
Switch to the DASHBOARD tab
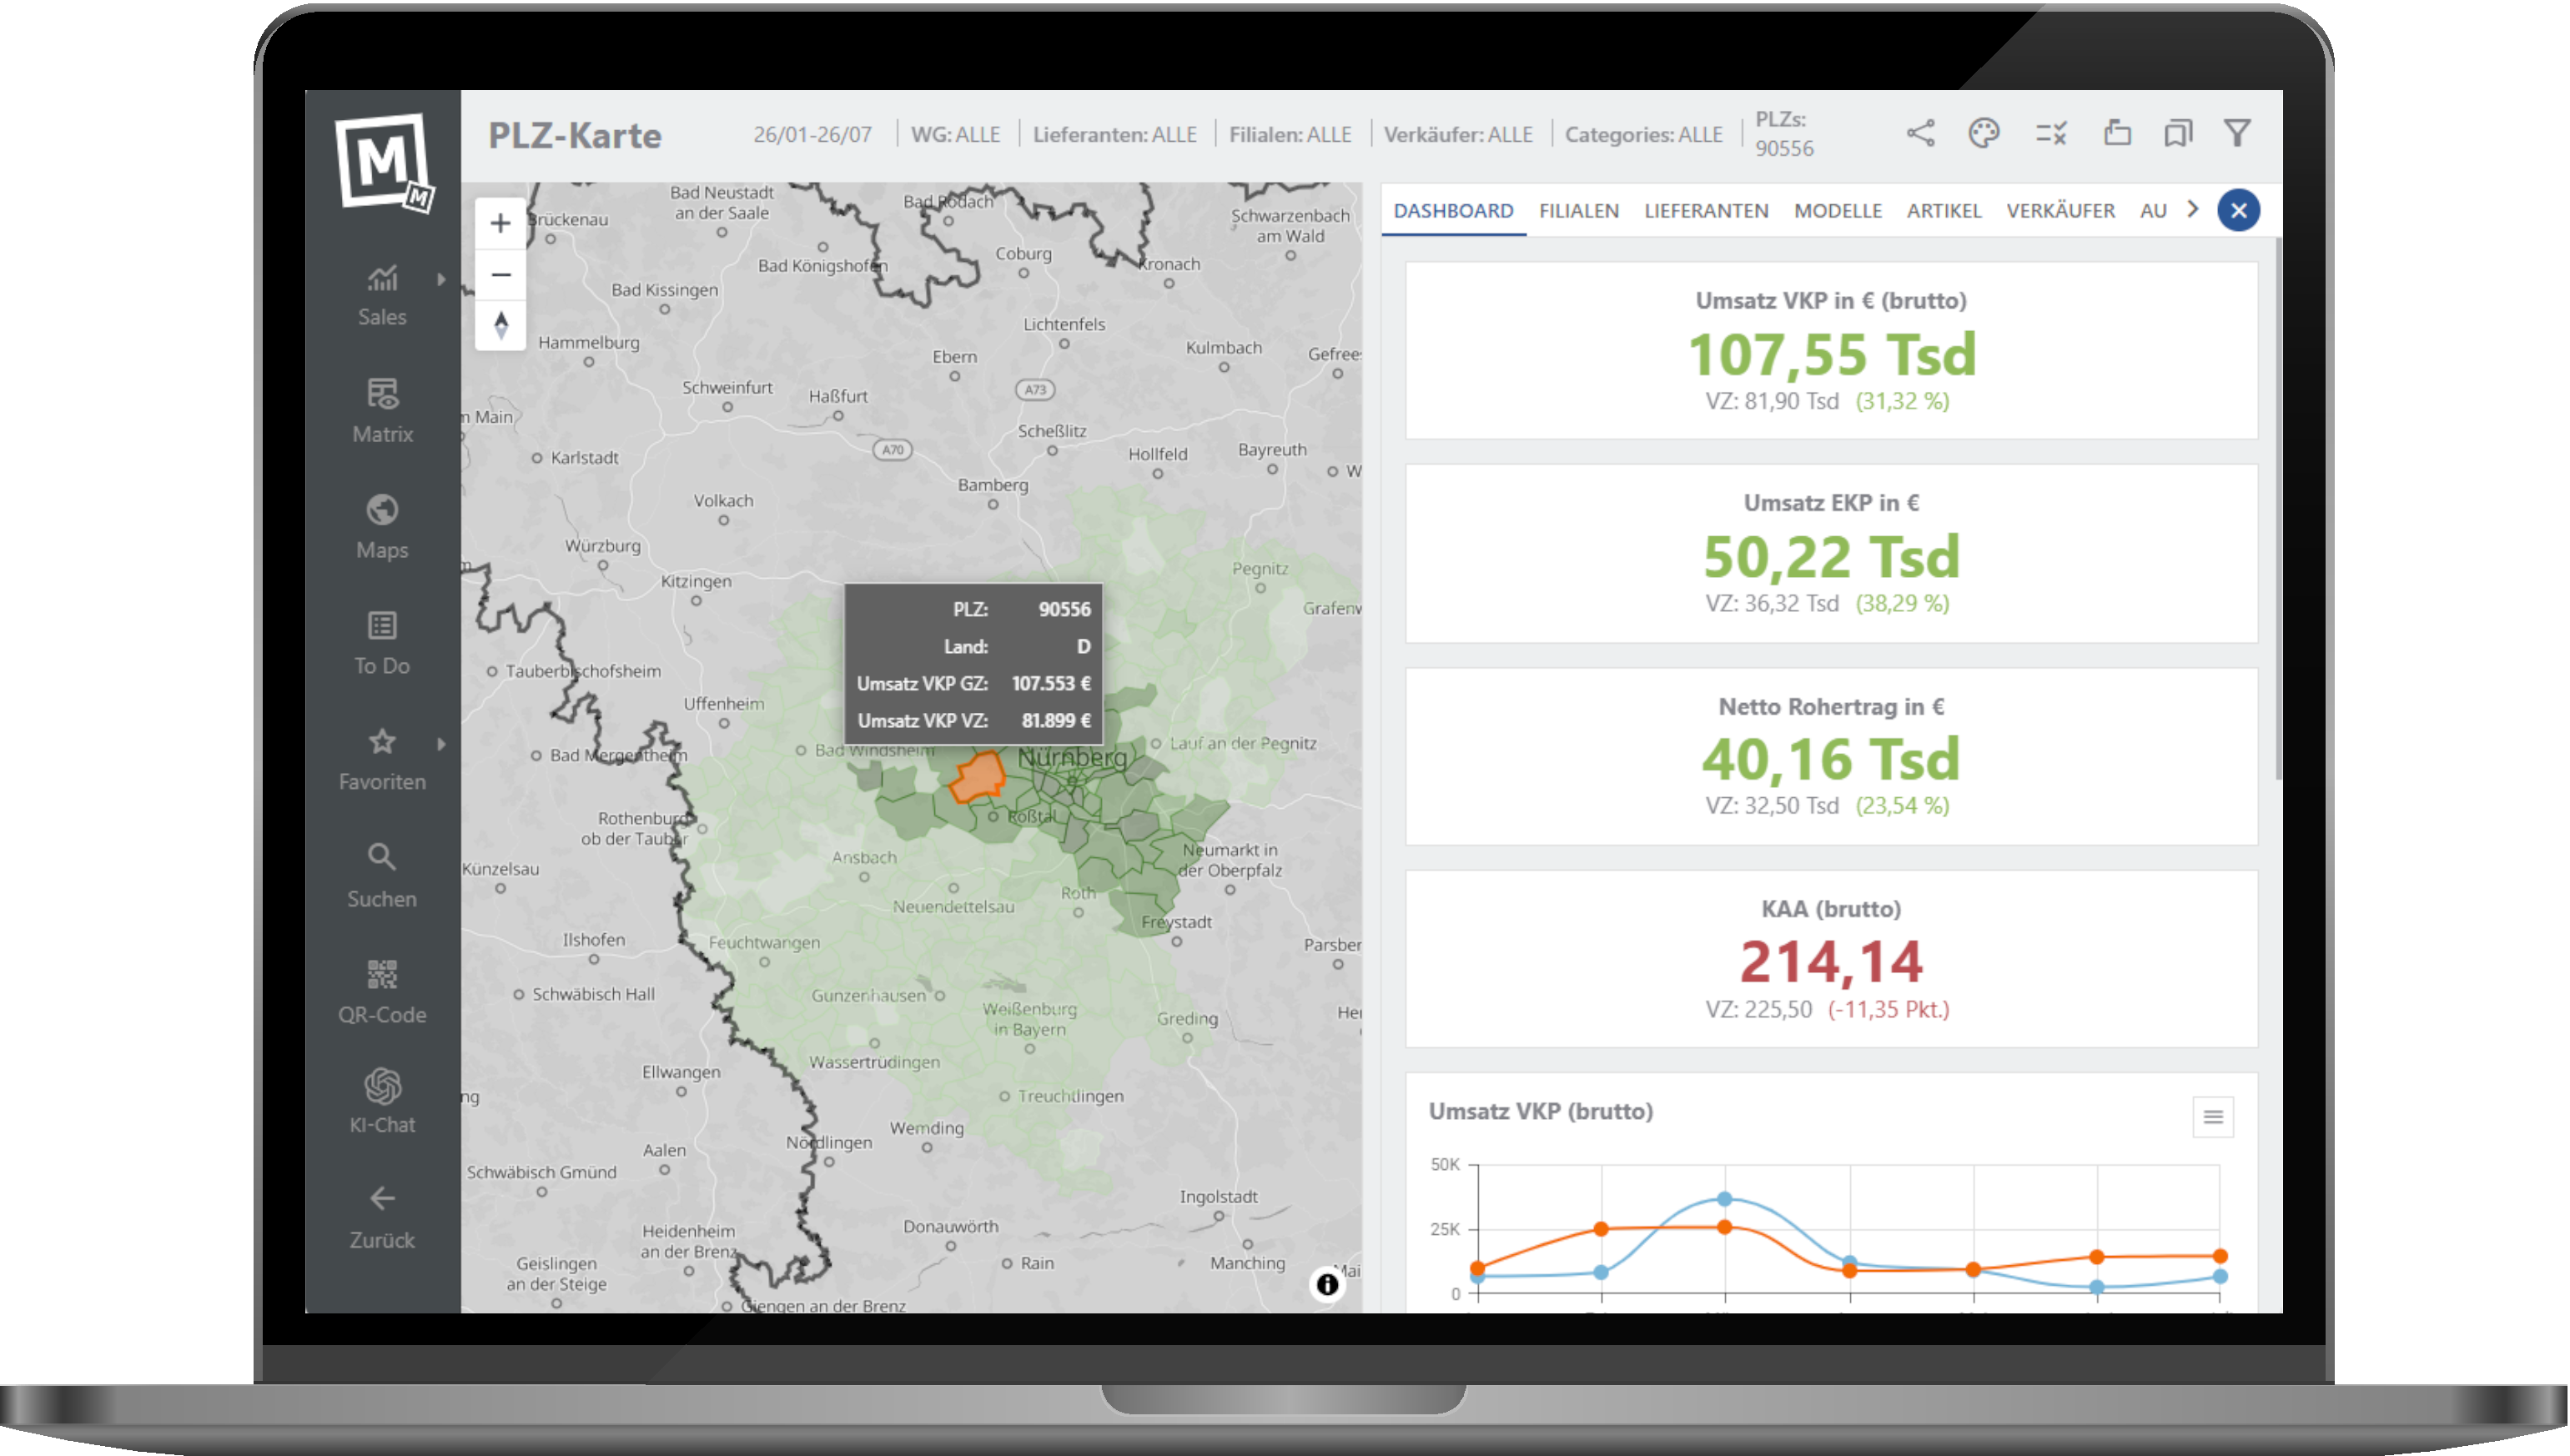[1454, 211]
